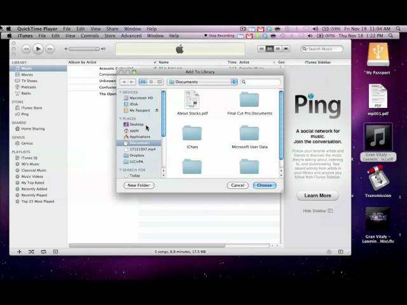Open iTunes Store in sidebar

click(x=31, y=108)
